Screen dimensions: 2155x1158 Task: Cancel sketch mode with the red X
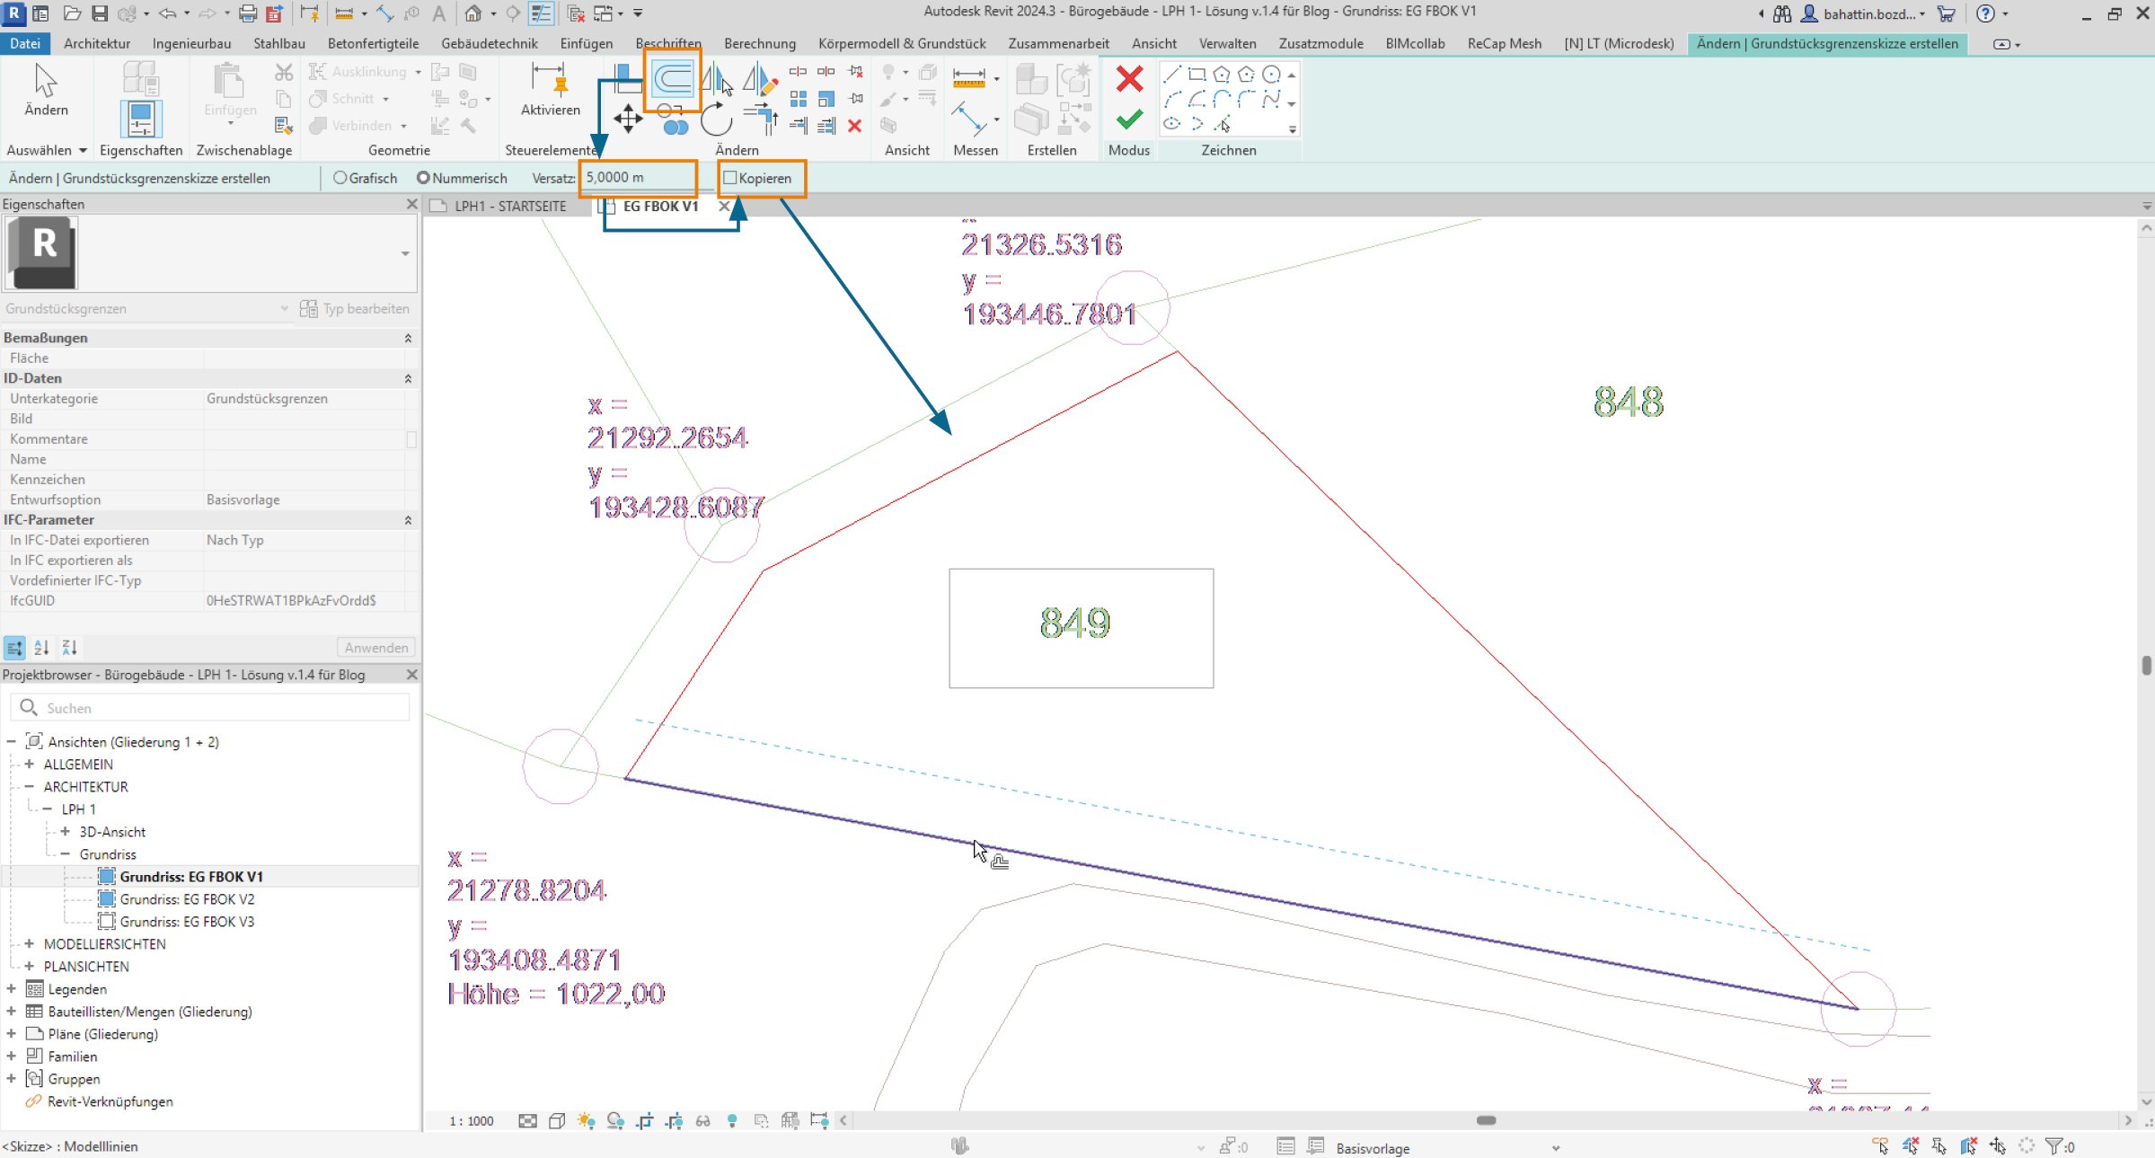coord(1129,79)
